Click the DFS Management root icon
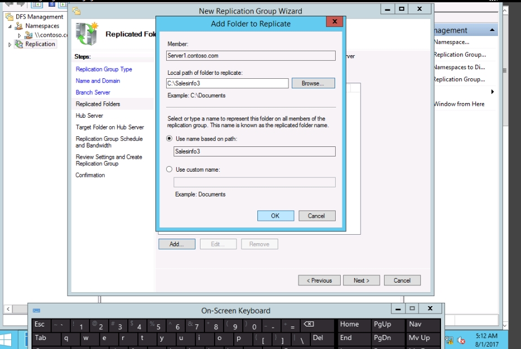The image size is (521, 349). [9, 17]
